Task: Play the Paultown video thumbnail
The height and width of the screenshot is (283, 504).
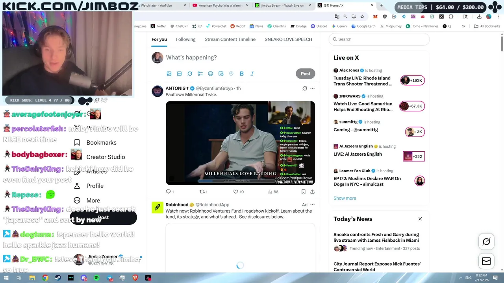Action: click(240, 143)
